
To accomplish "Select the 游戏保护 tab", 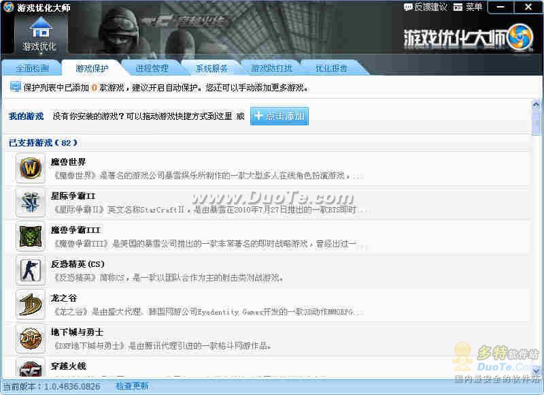I will 92,68.
